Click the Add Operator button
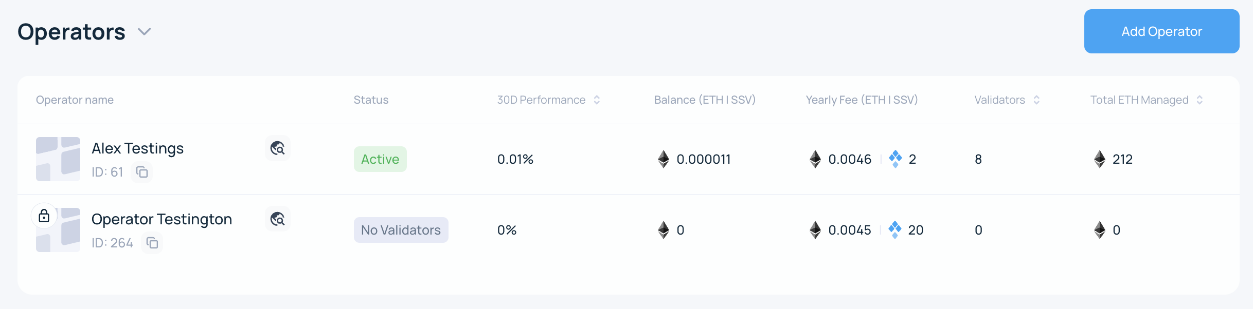Screen dimensions: 1253x309 point(1161,31)
